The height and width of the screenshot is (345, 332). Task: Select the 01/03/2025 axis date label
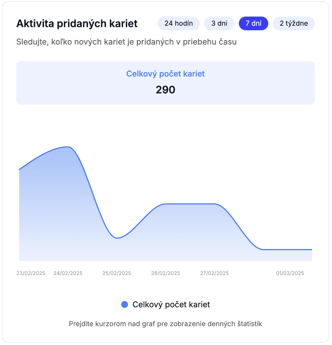pyautogui.click(x=290, y=273)
